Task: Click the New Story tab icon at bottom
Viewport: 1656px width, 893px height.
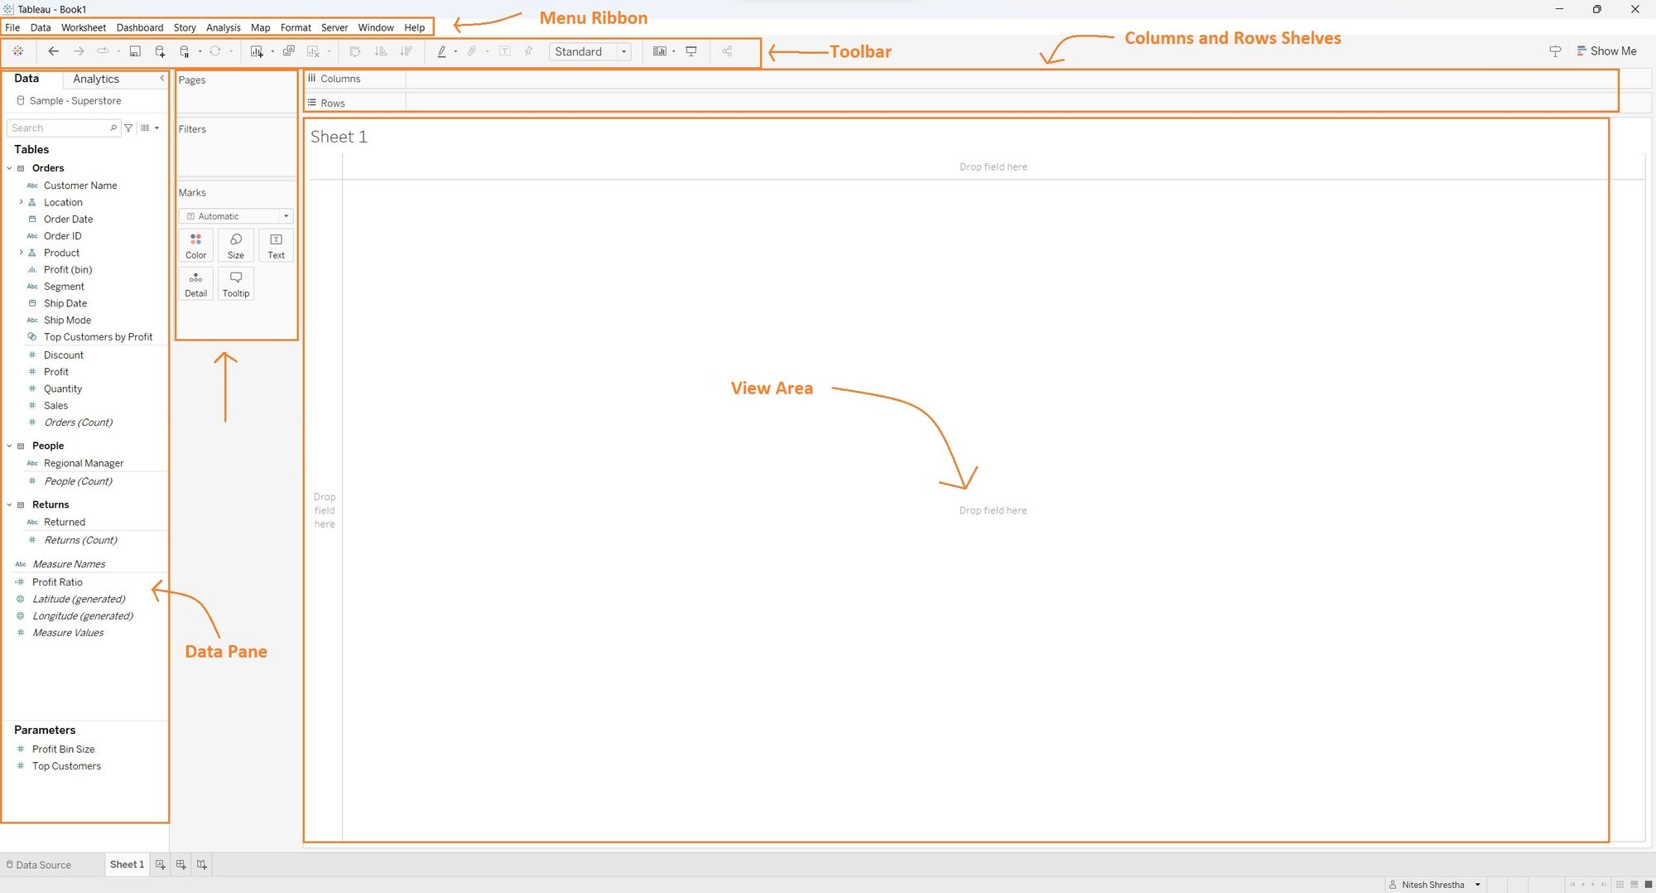Action: tap(202, 865)
